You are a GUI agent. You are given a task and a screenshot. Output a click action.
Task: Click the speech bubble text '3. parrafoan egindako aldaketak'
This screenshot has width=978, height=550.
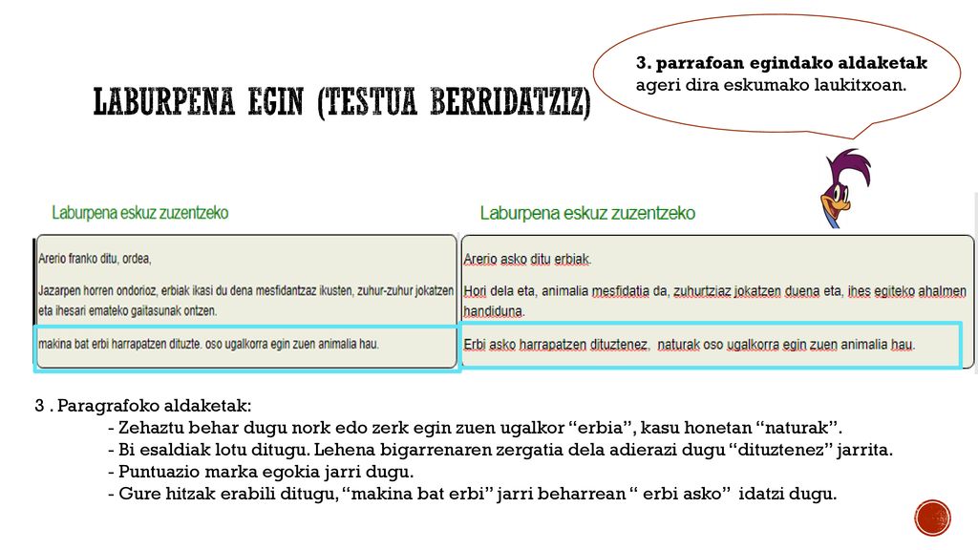(x=781, y=63)
